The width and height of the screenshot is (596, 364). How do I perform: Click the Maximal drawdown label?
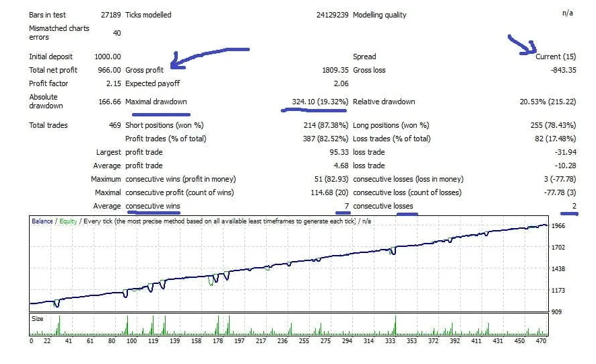156,102
